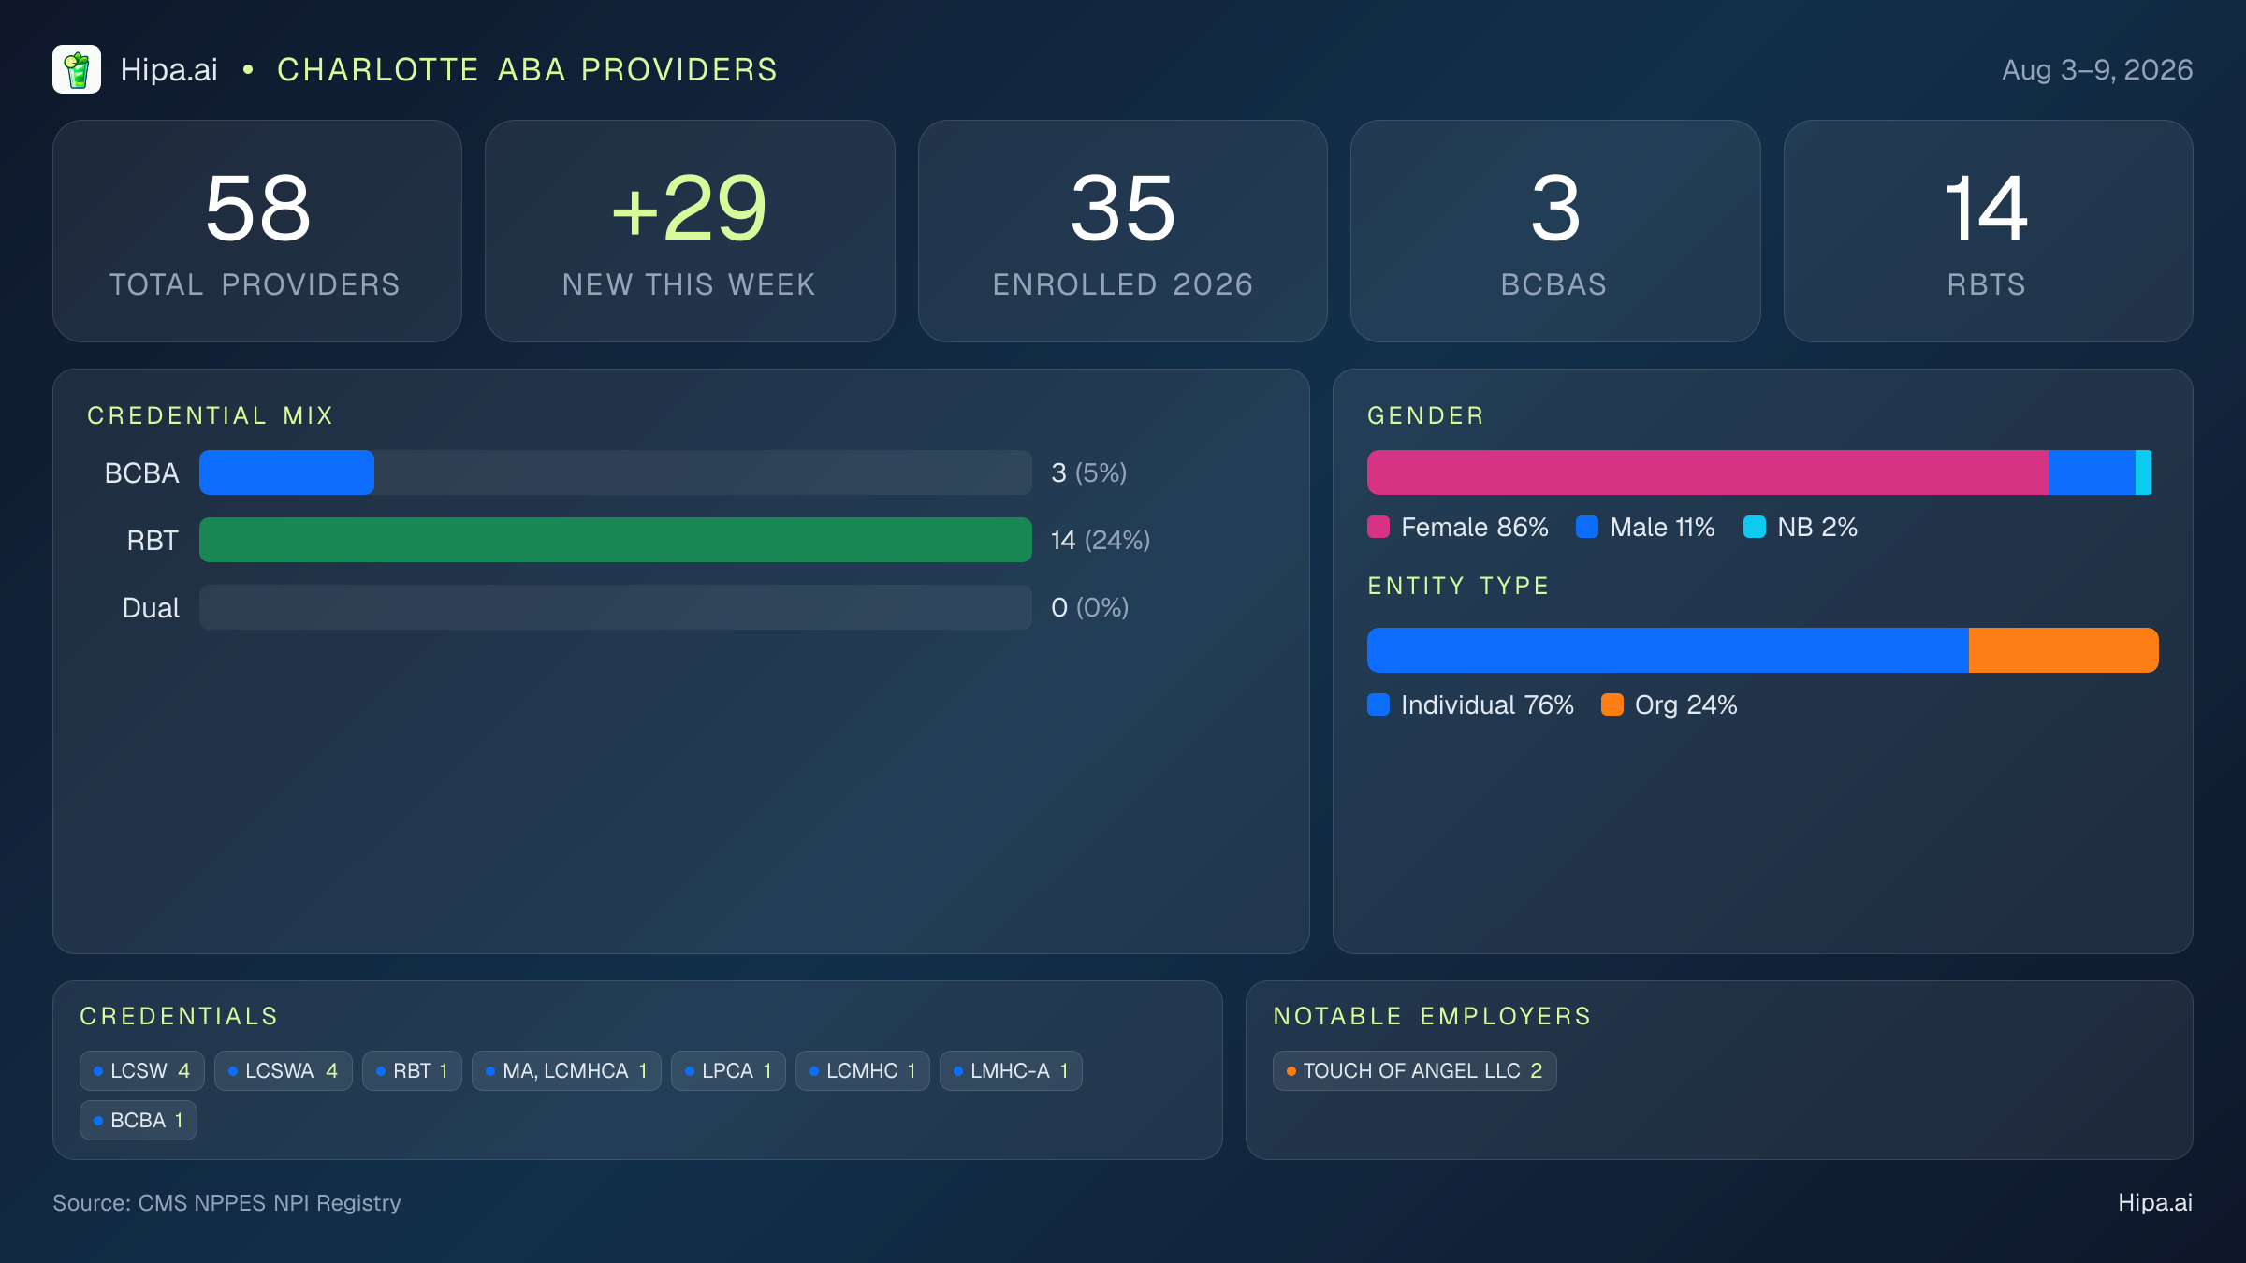Click the RBT row label in Credential Mix
This screenshot has width=2246, height=1263.
153,540
